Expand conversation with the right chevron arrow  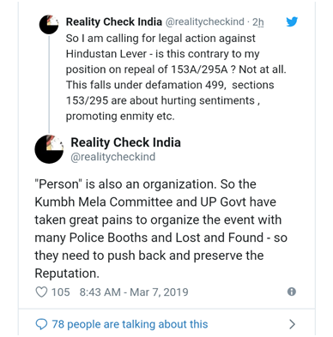292,324
